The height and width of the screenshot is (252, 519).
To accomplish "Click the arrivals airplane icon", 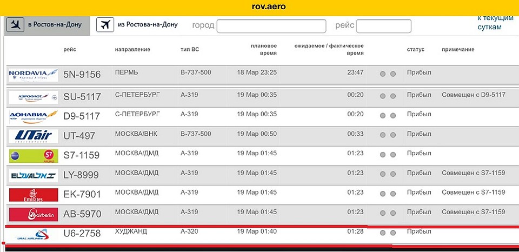I will [x=15, y=24].
